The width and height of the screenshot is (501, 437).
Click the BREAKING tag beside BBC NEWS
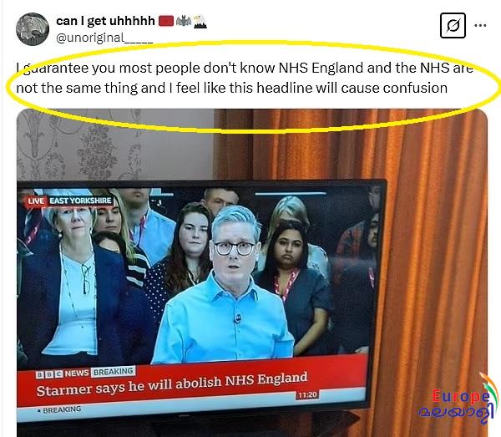[113, 372]
